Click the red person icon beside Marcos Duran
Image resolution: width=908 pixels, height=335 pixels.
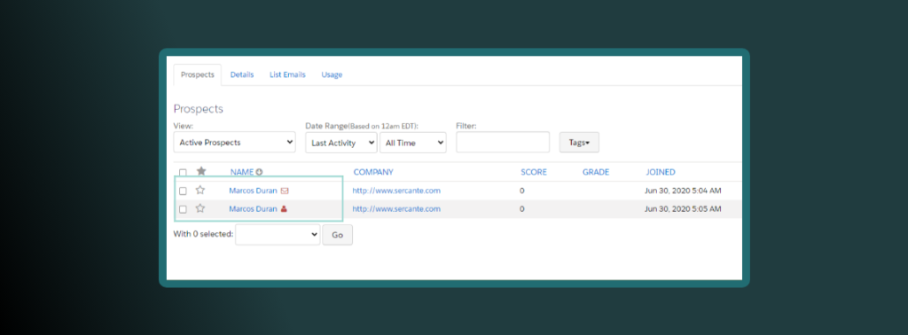pos(284,209)
